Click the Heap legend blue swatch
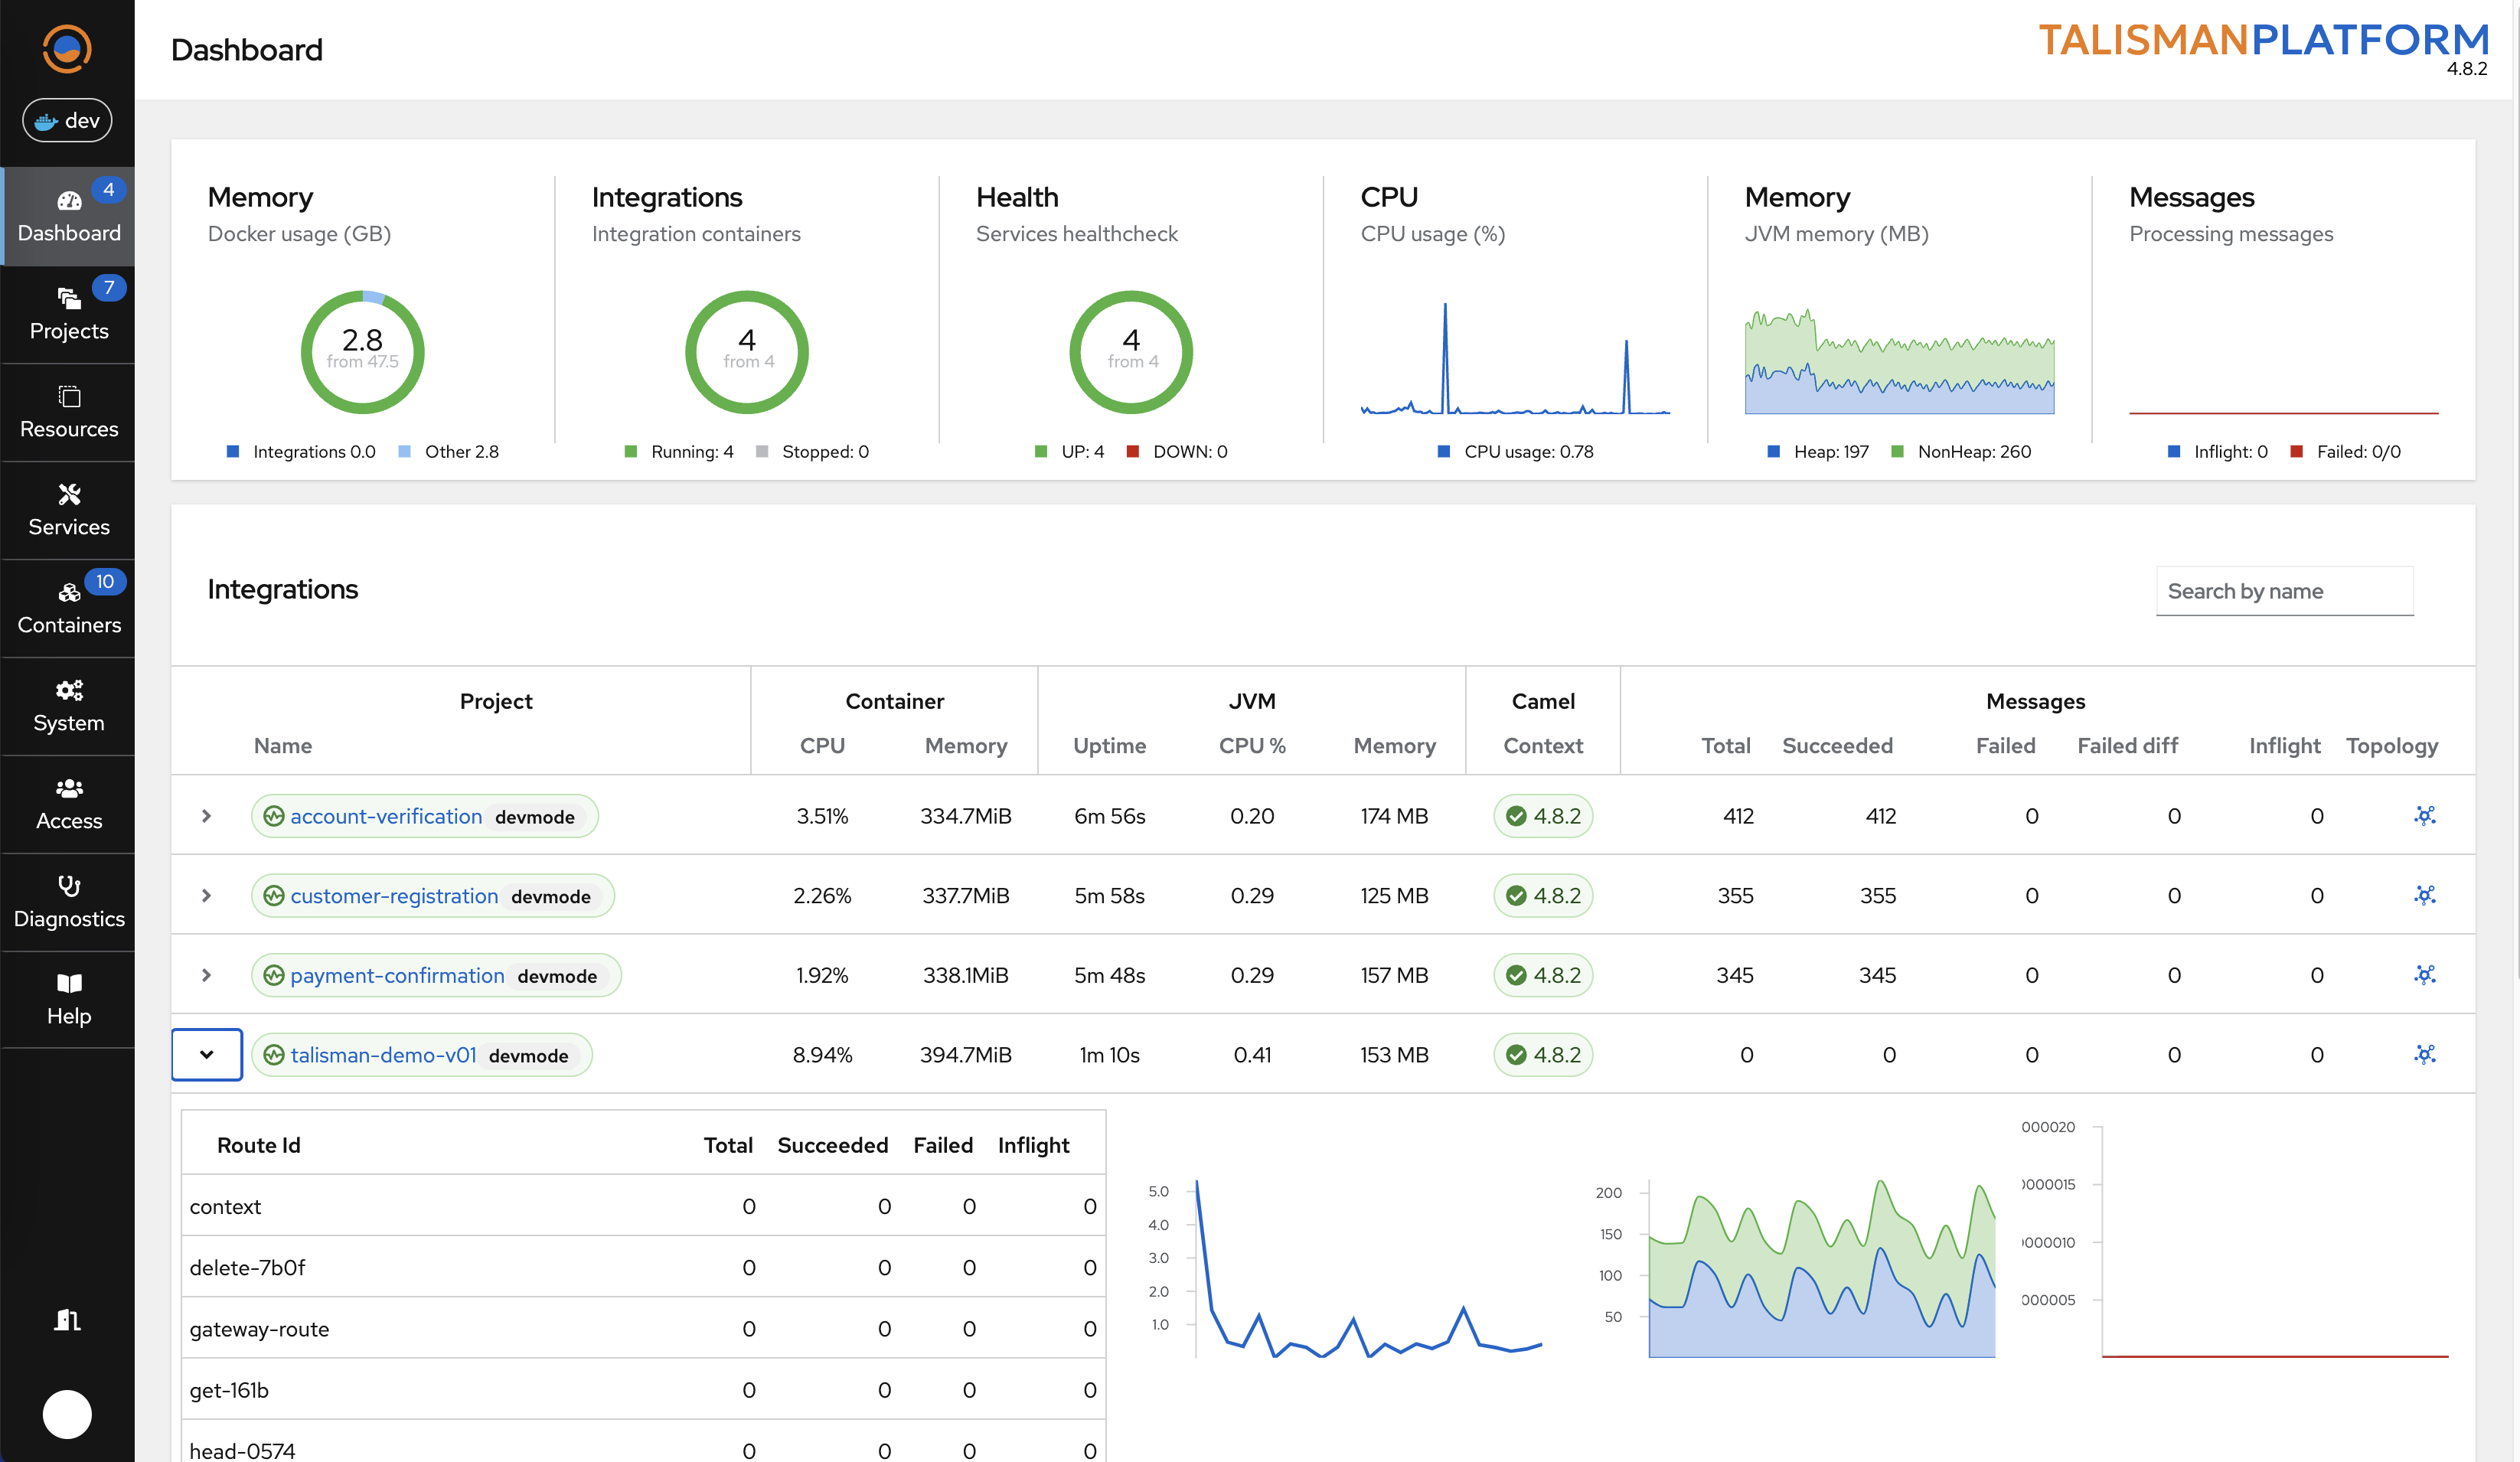The width and height of the screenshot is (2520, 1462). point(1773,452)
